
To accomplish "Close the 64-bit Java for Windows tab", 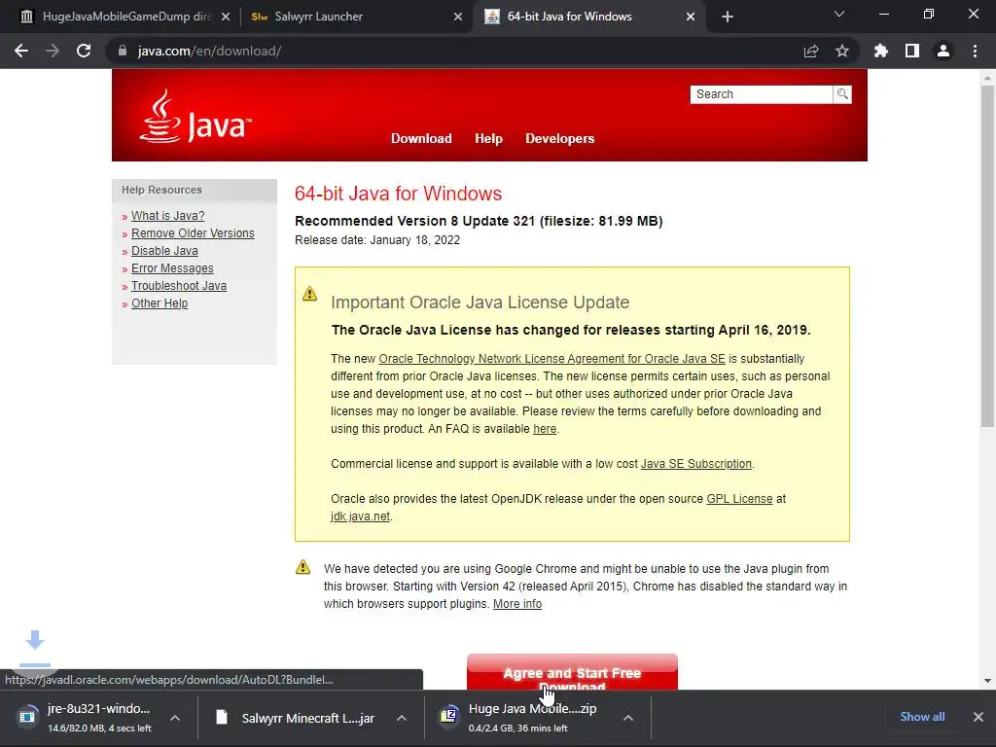I will pos(691,17).
